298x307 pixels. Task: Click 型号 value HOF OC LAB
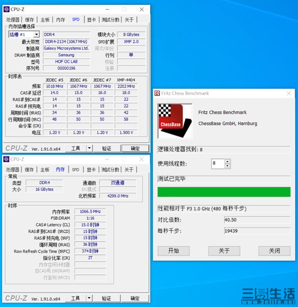pos(66,61)
